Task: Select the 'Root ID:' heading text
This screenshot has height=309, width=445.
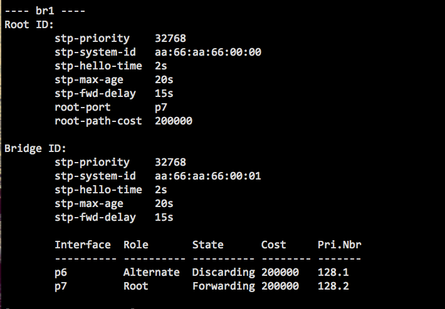Action: [29, 24]
